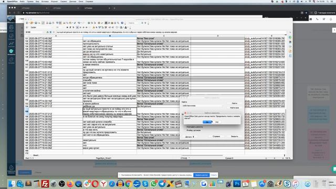Toggle Underline formatting

[73, 27]
